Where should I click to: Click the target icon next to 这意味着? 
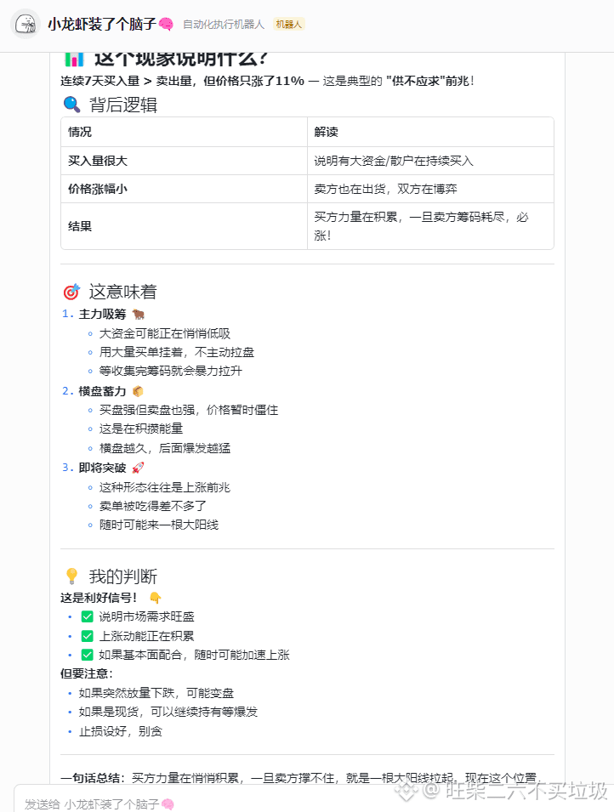coord(71,292)
